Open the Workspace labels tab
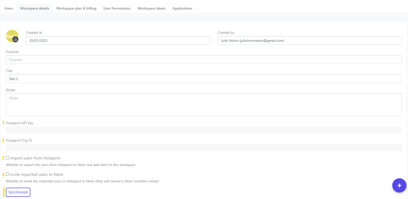 (151, 8)
